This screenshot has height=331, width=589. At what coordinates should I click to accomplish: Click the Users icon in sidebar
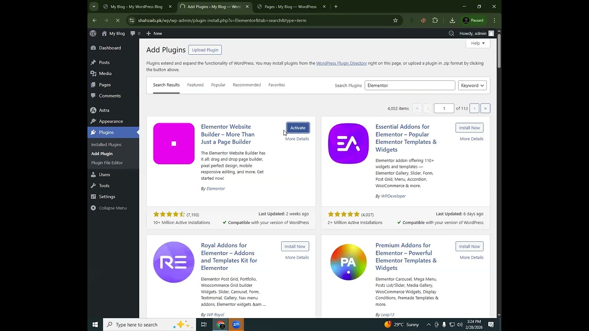pyautogui.click(x=93, y=175)
